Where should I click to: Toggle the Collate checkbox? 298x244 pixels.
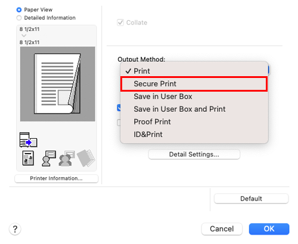[x=120, y=23]
